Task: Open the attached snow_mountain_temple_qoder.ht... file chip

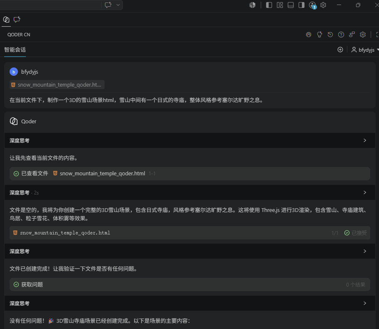Action: 57,85
